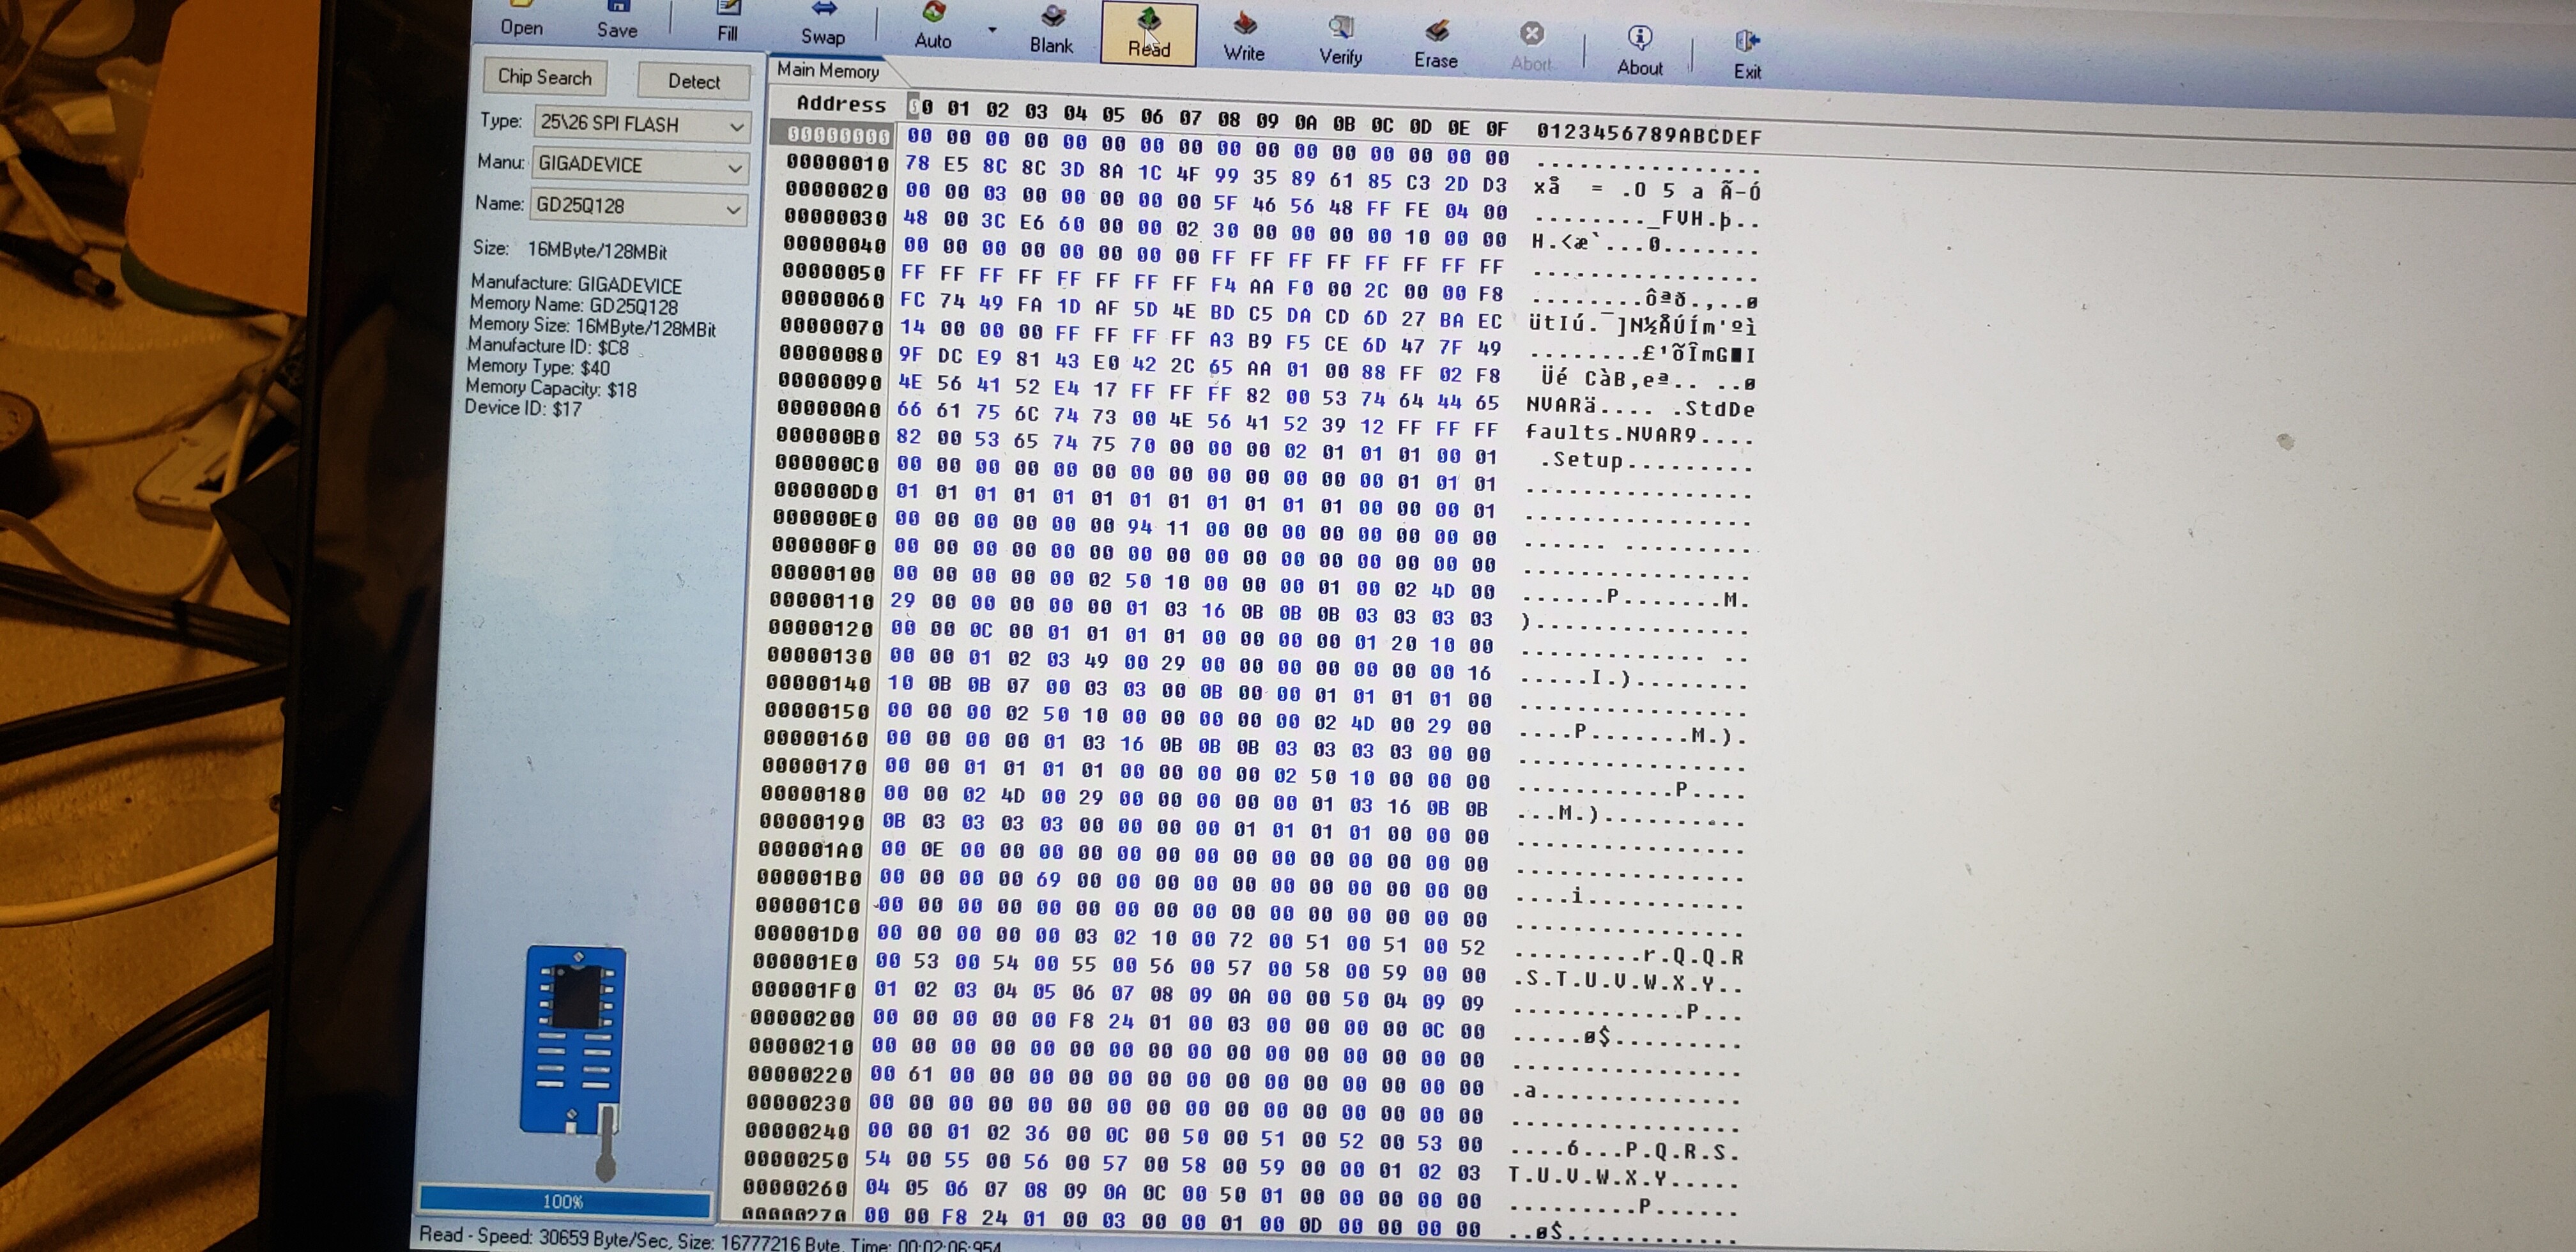Click the 100% progress bar

pos(564,1201)
